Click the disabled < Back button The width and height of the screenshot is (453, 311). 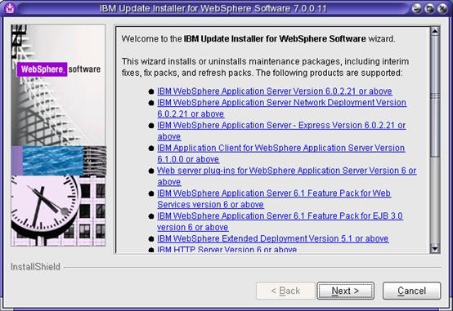(285, 291)
